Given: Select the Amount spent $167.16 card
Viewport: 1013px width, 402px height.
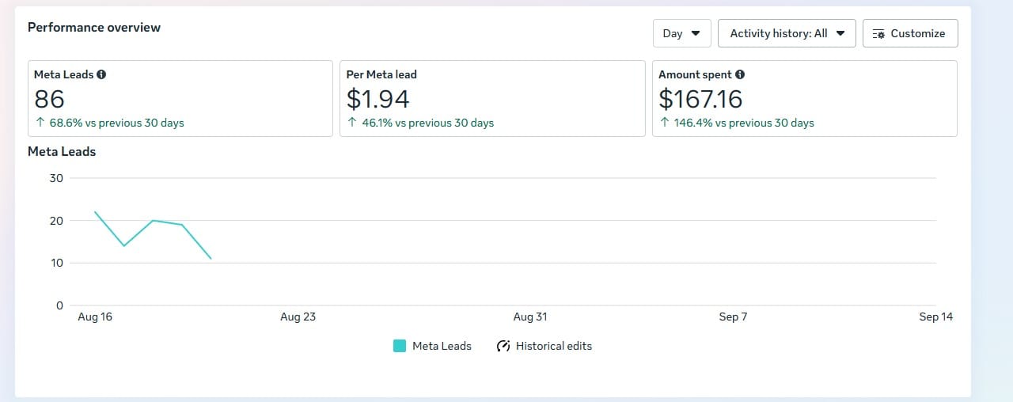Looking at the screenshot, I should (x=804, y=98).
